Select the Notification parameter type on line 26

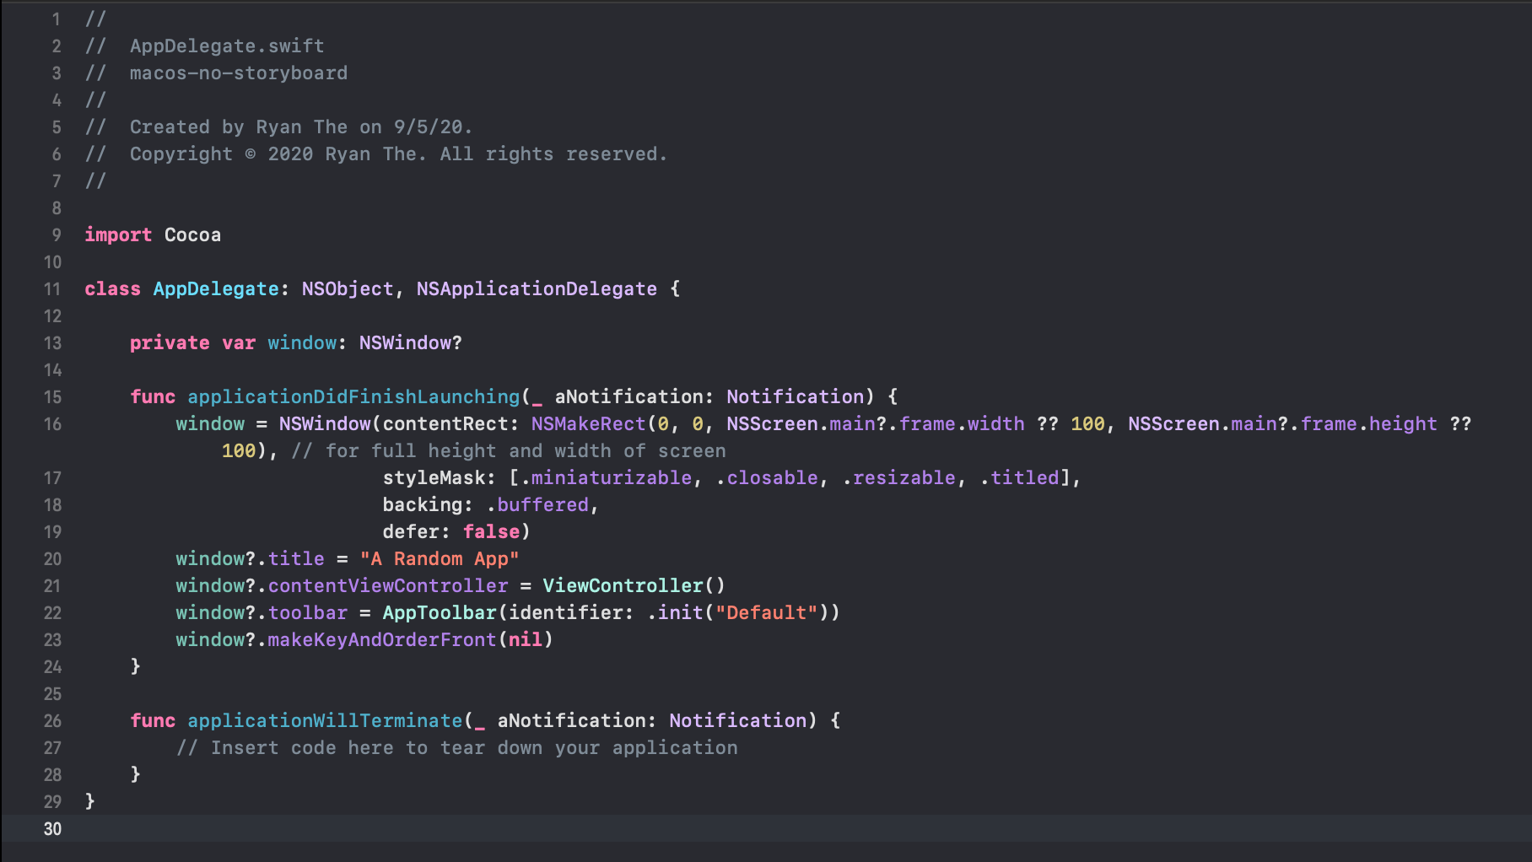[737, 720]
